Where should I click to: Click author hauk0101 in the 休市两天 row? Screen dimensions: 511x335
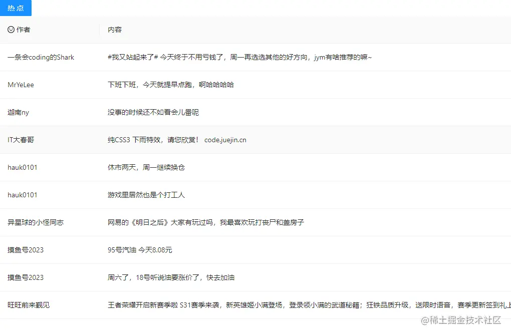pyautogui.click(x=22, y=167)
